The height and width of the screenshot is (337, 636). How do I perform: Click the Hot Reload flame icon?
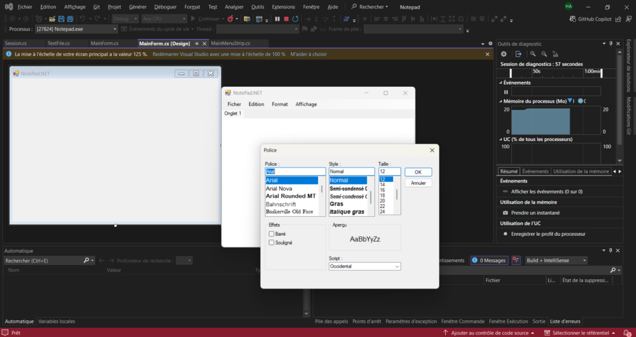point(231,19)
